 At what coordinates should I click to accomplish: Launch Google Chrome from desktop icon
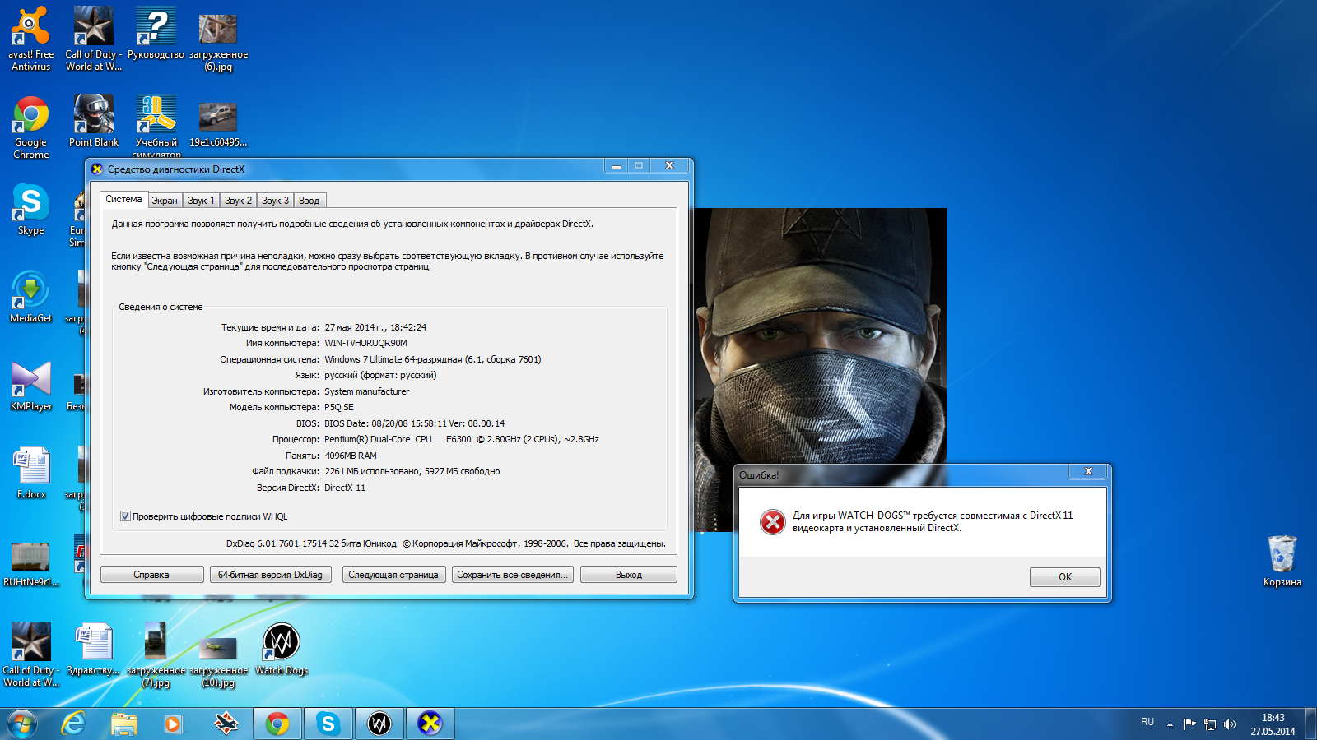point(30,127)
